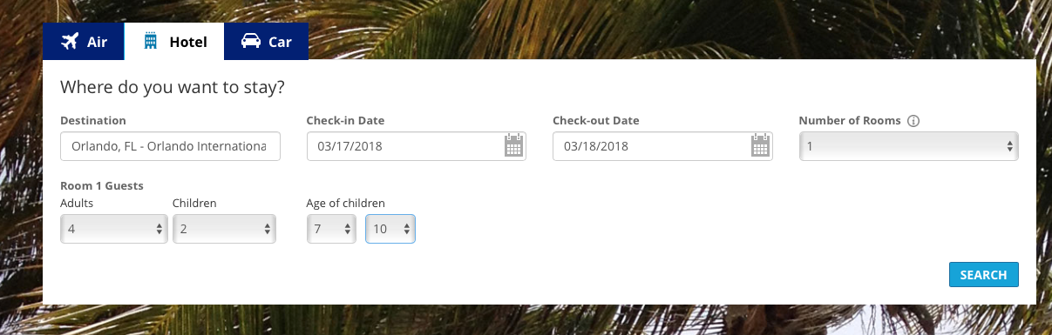Screen dimensions: 1052x335
Task: Click the Check-out Date text field
Action: 662,146
